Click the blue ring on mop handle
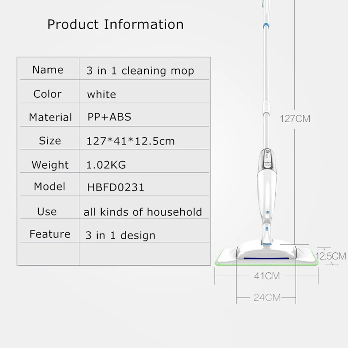 (x=266, y=26)
